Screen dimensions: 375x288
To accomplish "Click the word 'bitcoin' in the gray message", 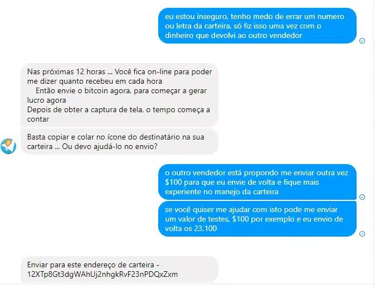I will (96, 91).
